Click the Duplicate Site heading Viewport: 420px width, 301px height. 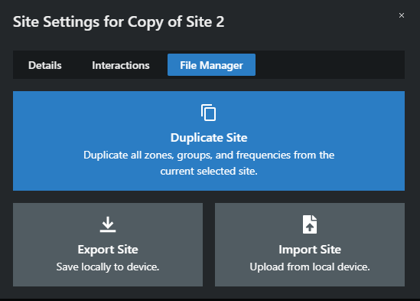[x=209, y=138]
